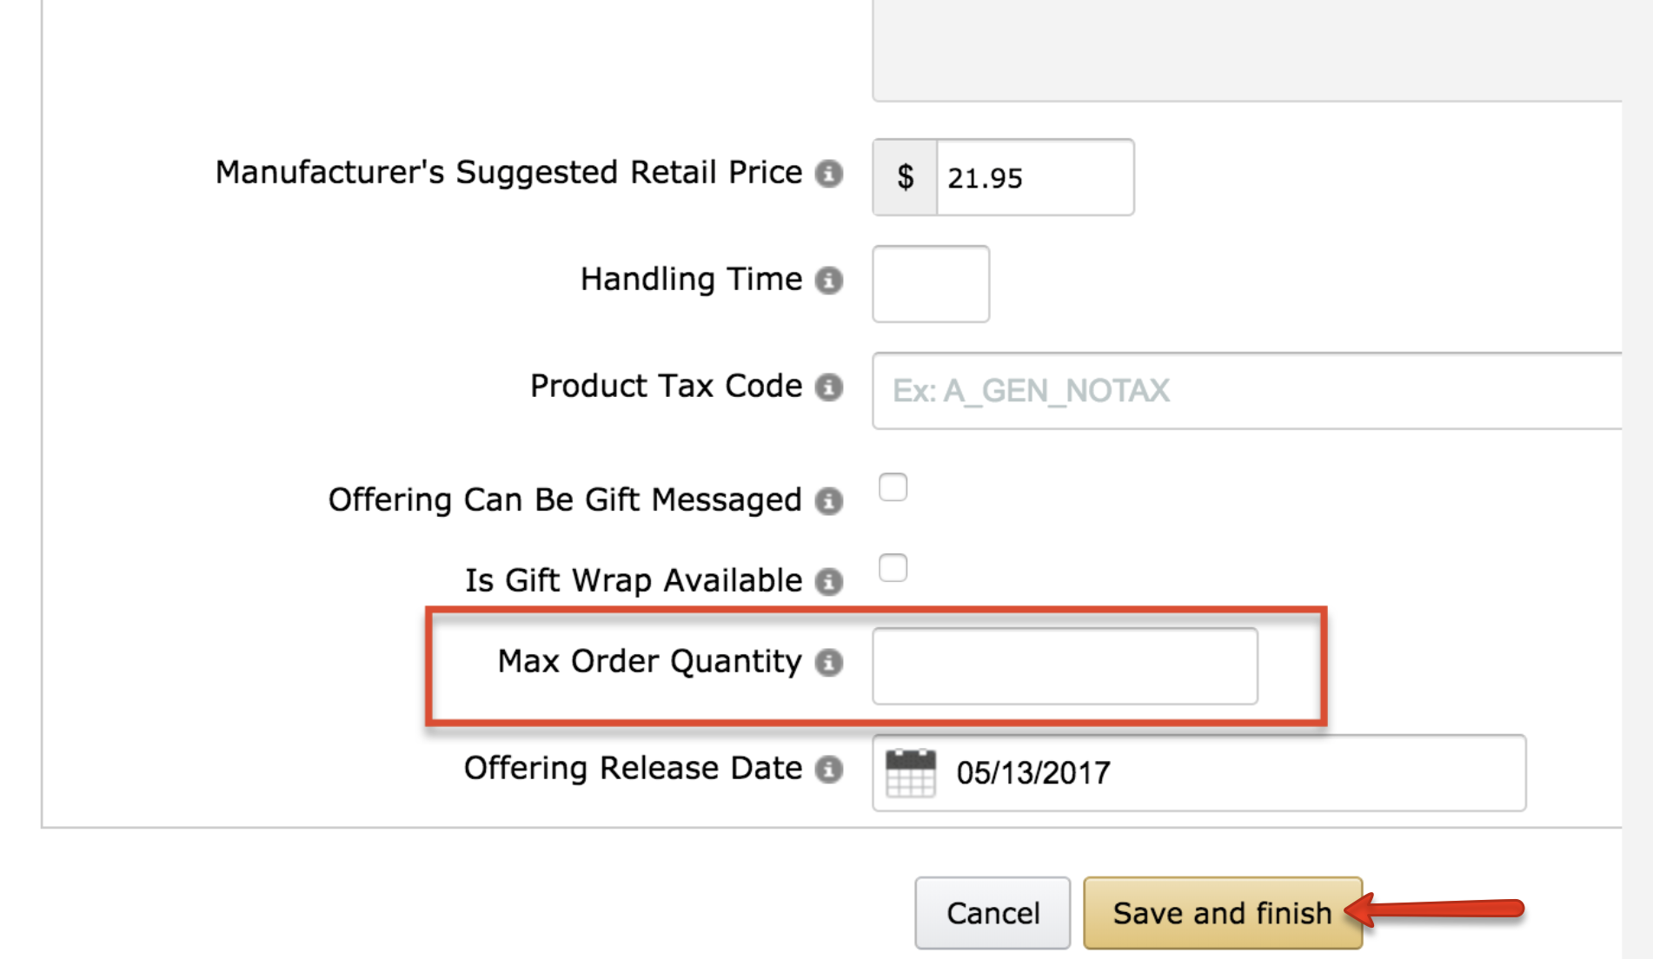The width and height of the screenshot is (1653, 959).
Task: Focus the Max Order Quantity input field
Action: coord(1065,666)
